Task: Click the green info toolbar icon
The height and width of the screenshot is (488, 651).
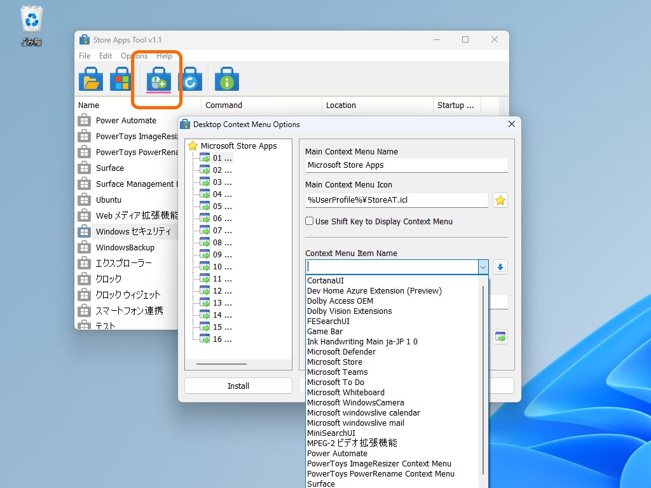Action: click(227, 79)
